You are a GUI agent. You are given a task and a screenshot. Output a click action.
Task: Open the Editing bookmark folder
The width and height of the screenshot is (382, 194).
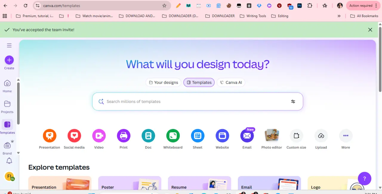click(280, 16)
